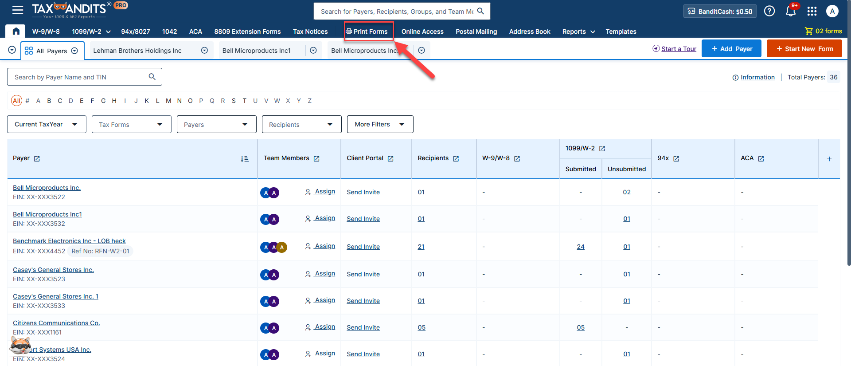The height and width of the screenshot is (366, 851).
Task: Expand Bell Microproducts Inc1 tab options
Action: pyautogui.click(x=313, y=51)
